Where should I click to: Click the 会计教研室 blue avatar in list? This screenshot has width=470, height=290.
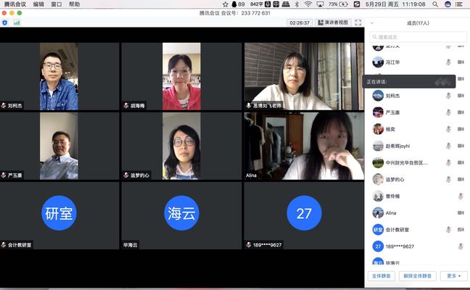click(378, 230)
